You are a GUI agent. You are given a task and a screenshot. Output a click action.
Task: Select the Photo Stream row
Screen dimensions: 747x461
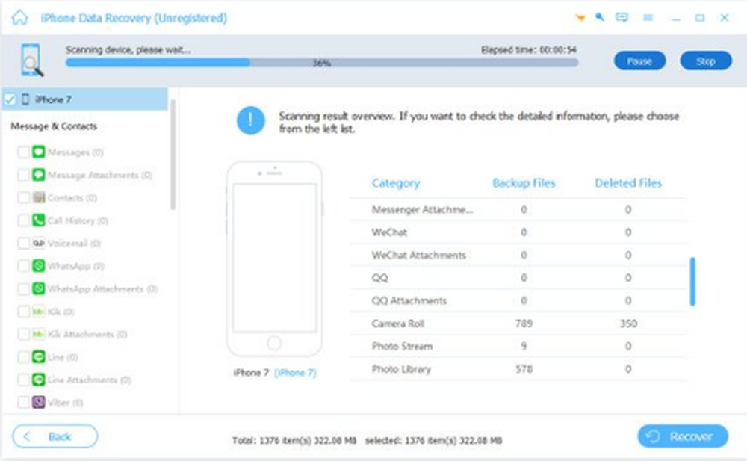[518, 346]
